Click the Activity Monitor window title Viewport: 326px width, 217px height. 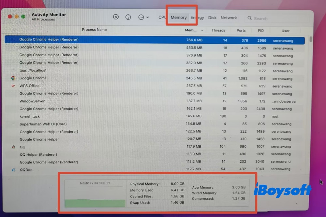(49, 15)
